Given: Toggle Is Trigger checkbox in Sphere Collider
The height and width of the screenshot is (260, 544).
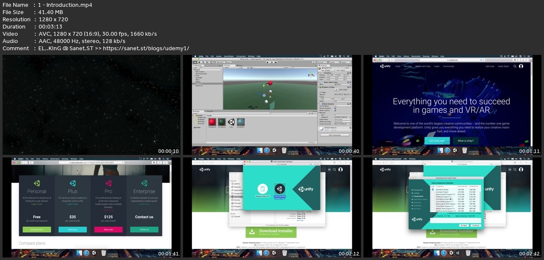Looking at the screenshot, I should pyautogui.click(x=335, y=92).
